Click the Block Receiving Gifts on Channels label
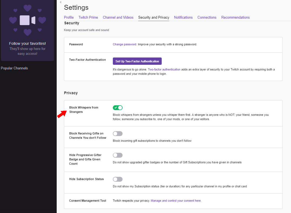The width and height of the screenshot is (291, 213). tap(87, 136)
